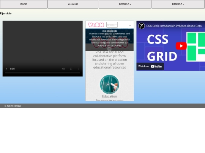
Task: Click the USO DE COOKIES heading
Action: coord(110,31)
